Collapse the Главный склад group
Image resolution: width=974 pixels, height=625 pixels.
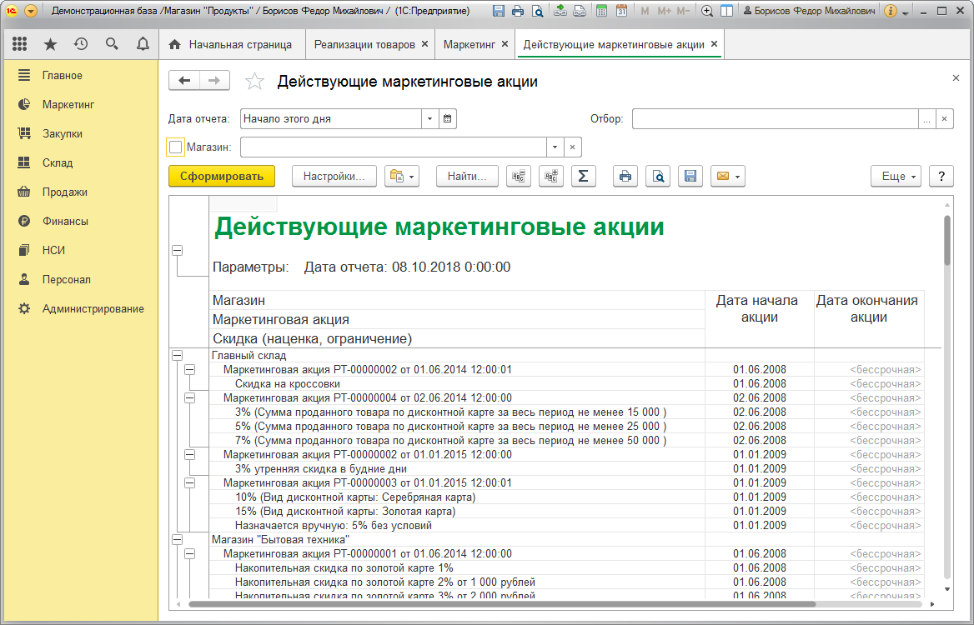pyautogui.click(x=178, y=356)
